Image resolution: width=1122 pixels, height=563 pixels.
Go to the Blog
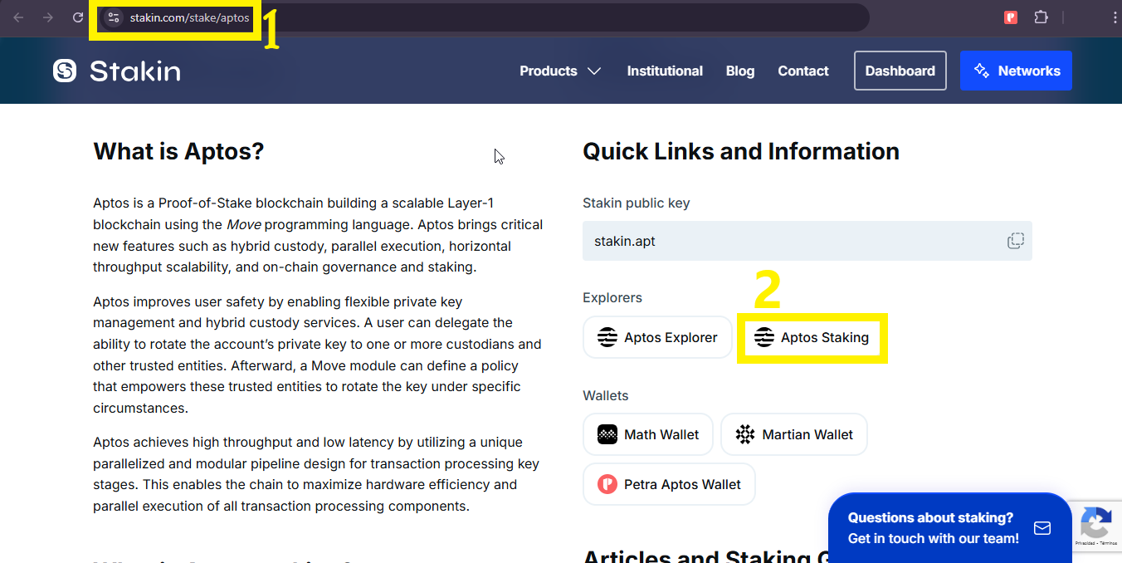(x=740, y=71)
